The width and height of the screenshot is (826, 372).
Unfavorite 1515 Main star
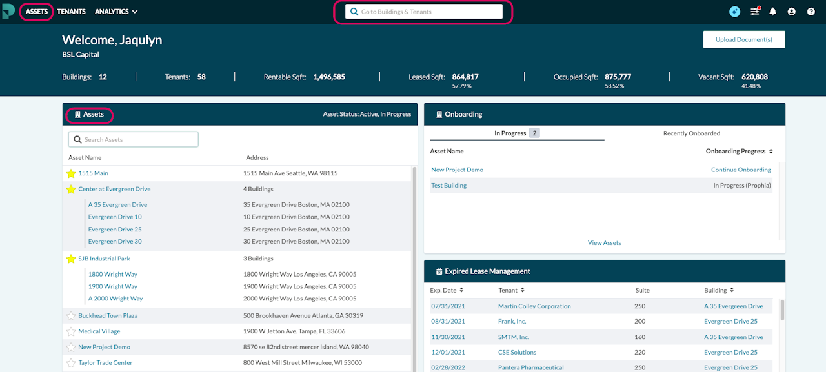(71, 173)
